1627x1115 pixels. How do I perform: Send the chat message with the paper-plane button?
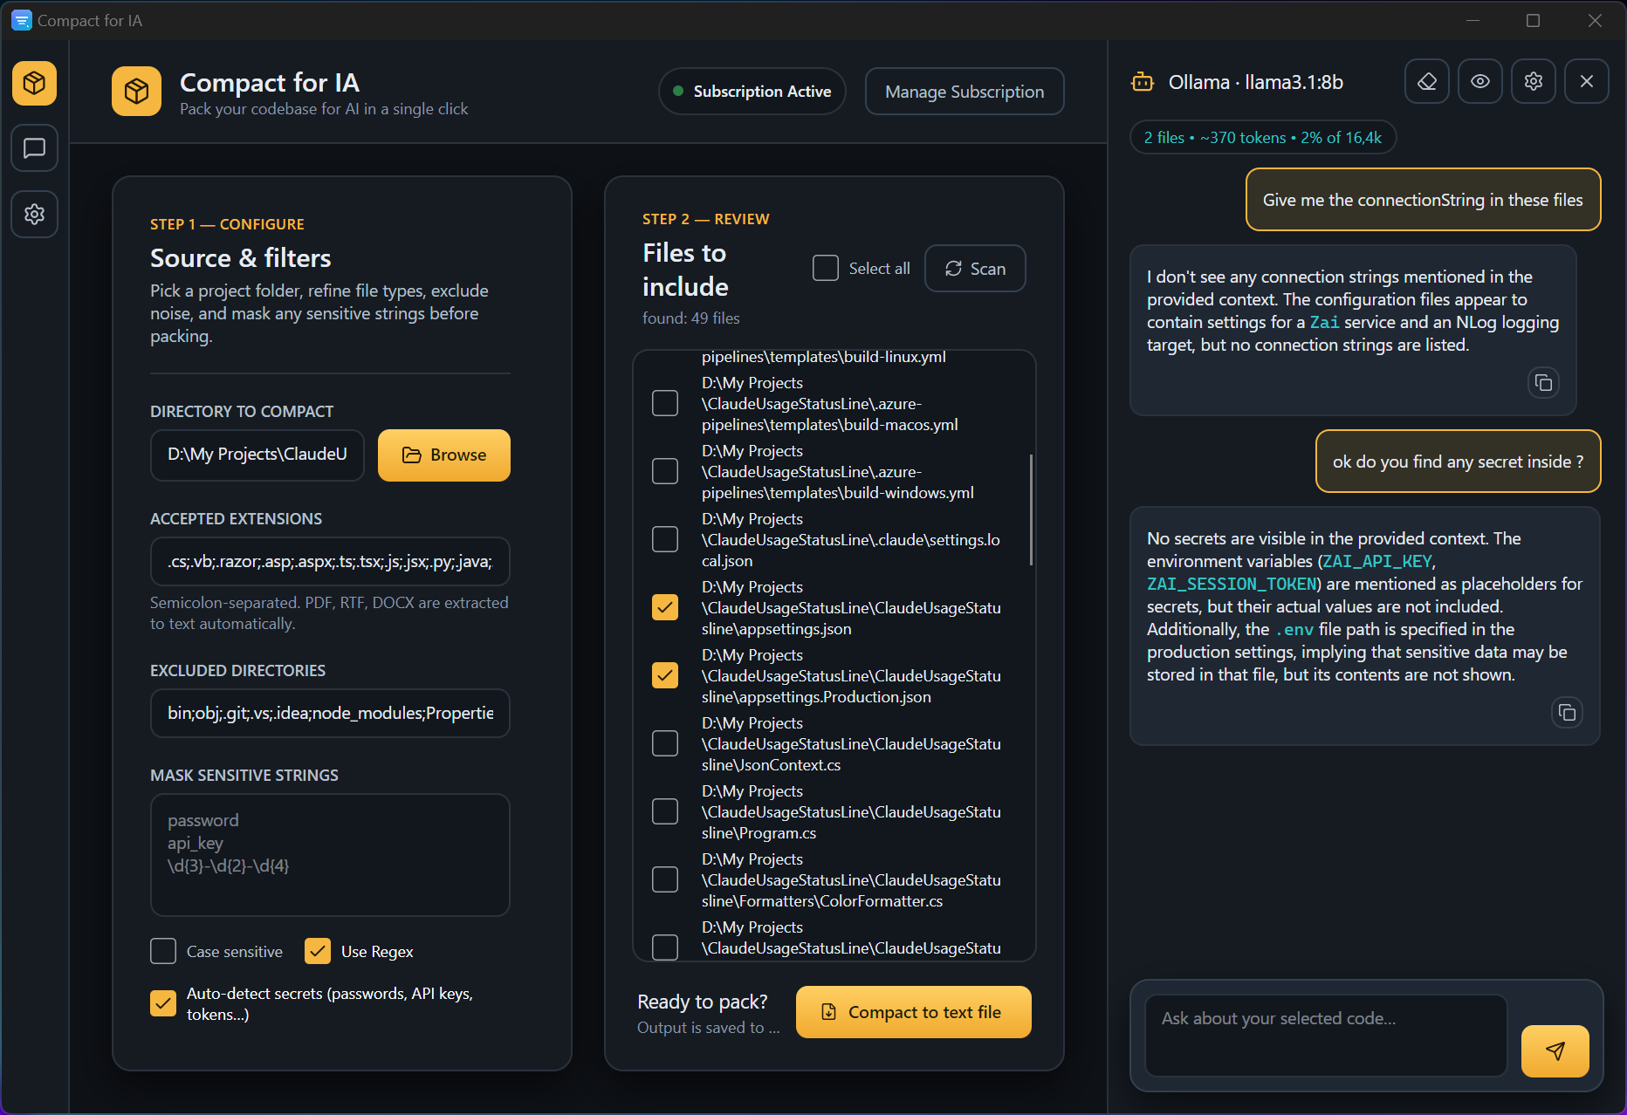click(1555, 1050)
